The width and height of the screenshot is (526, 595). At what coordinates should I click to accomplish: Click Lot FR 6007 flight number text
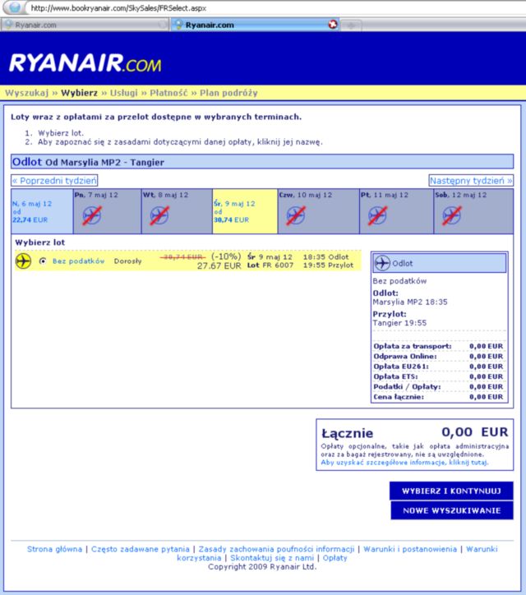click(x=270, y=265)
